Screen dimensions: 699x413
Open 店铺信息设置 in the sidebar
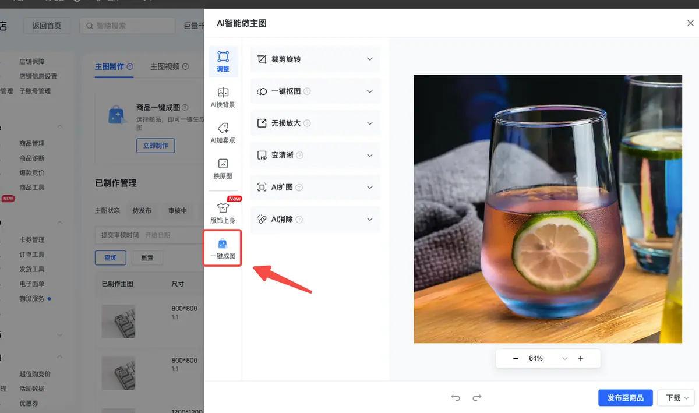tap(38, 76)
